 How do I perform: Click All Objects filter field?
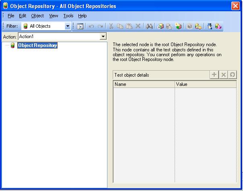[46, 26]
